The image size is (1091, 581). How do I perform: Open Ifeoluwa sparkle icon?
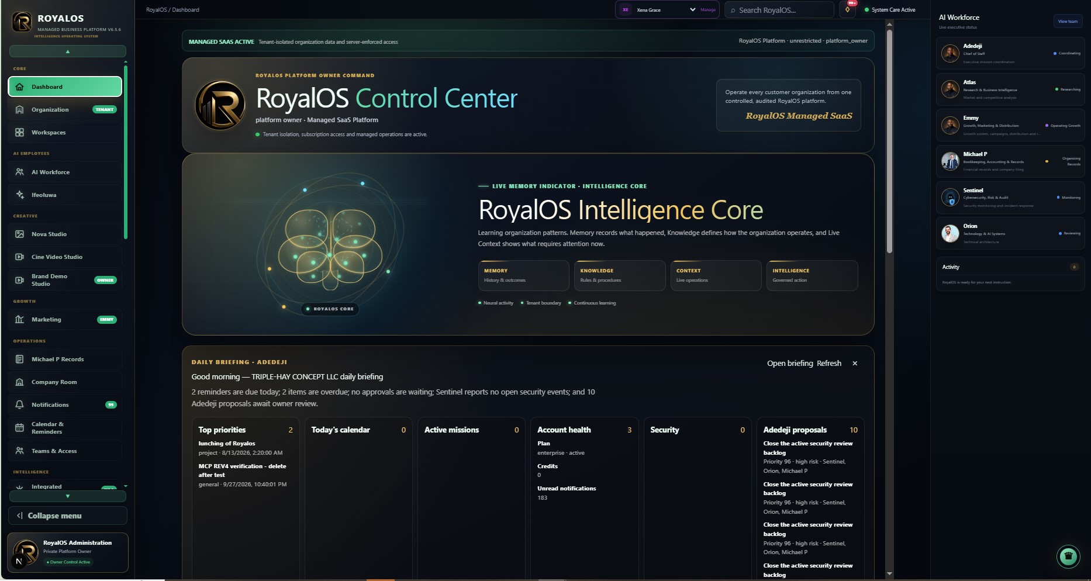19,195
